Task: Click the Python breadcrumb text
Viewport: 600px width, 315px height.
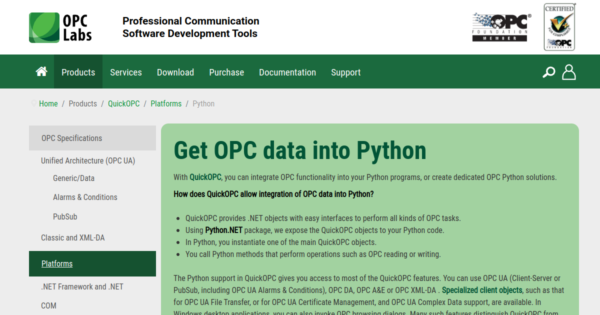Action: [203, 103]
